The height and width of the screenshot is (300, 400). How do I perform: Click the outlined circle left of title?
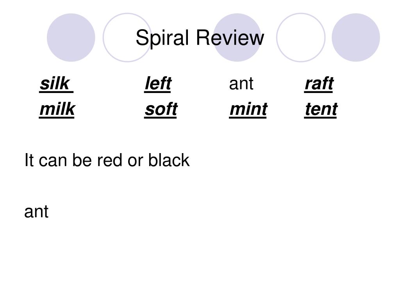pos(127,37)
